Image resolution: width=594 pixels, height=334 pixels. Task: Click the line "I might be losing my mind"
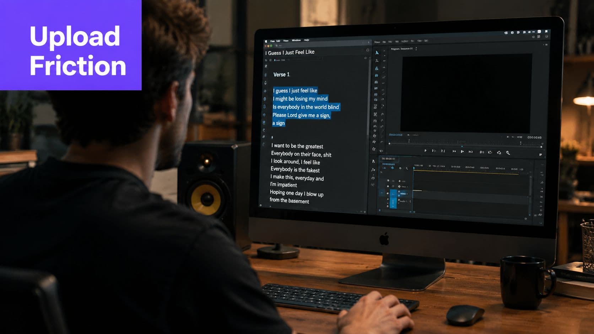pyautogui.click(x=300, y=99)
